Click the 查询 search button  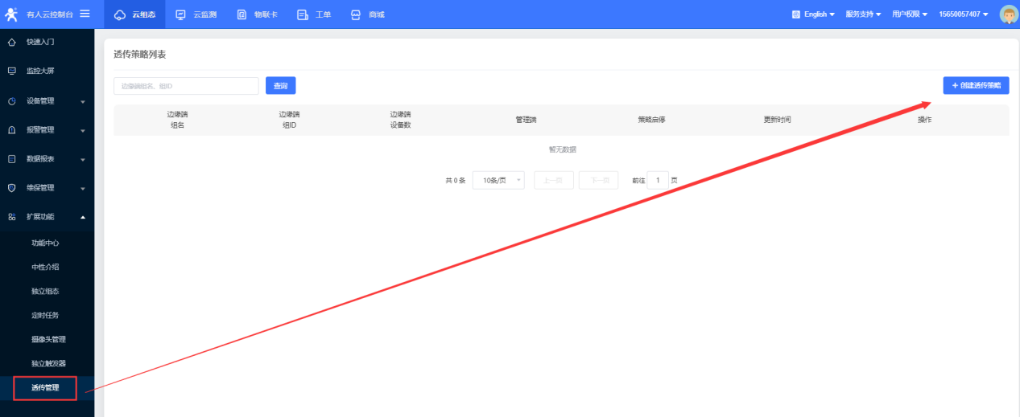[x=280, y=86]
